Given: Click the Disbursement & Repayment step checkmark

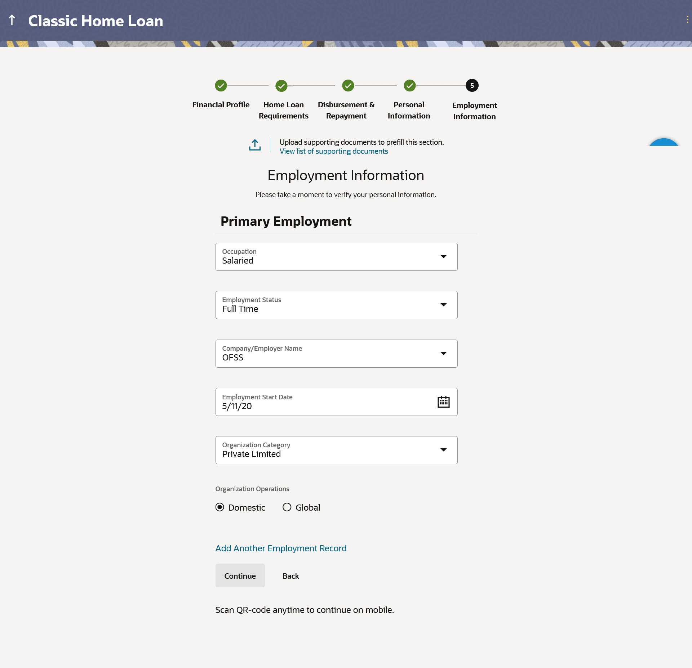Looking at the screenshot, I should pos(348,86).
